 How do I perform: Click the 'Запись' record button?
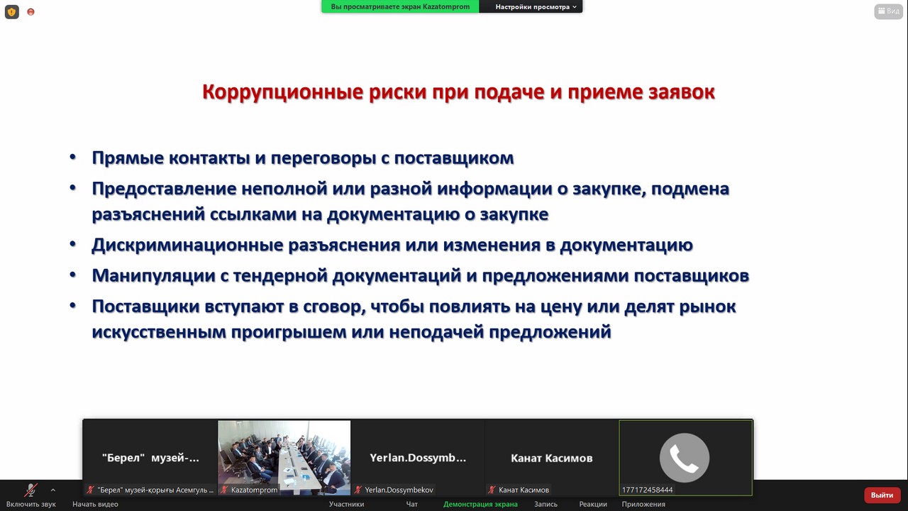point(546,504)
